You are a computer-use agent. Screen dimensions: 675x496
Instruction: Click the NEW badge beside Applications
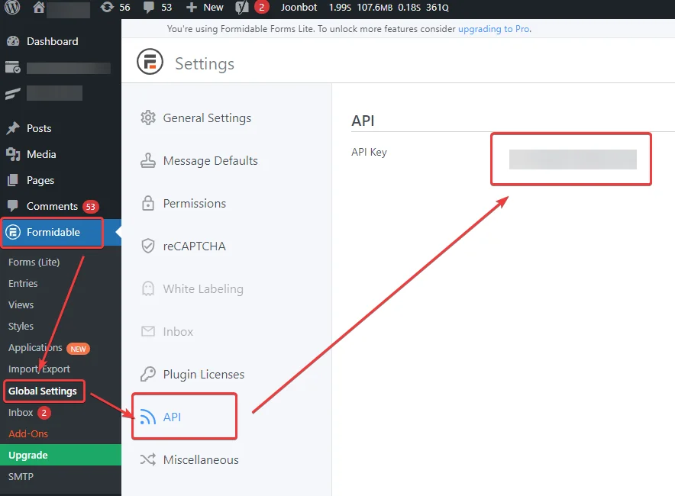click(x=78, y=349)
